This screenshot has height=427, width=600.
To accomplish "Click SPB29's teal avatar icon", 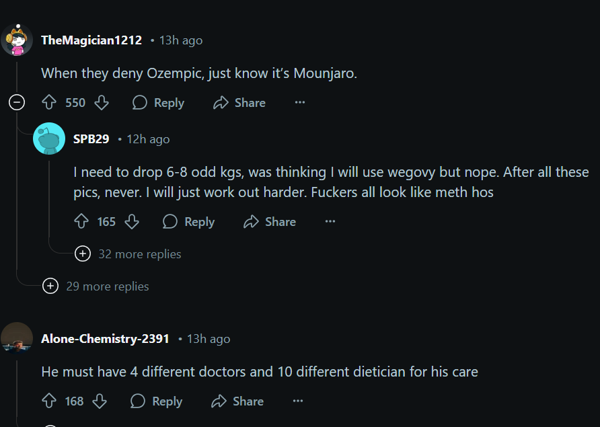I will (x=49, y=139).
